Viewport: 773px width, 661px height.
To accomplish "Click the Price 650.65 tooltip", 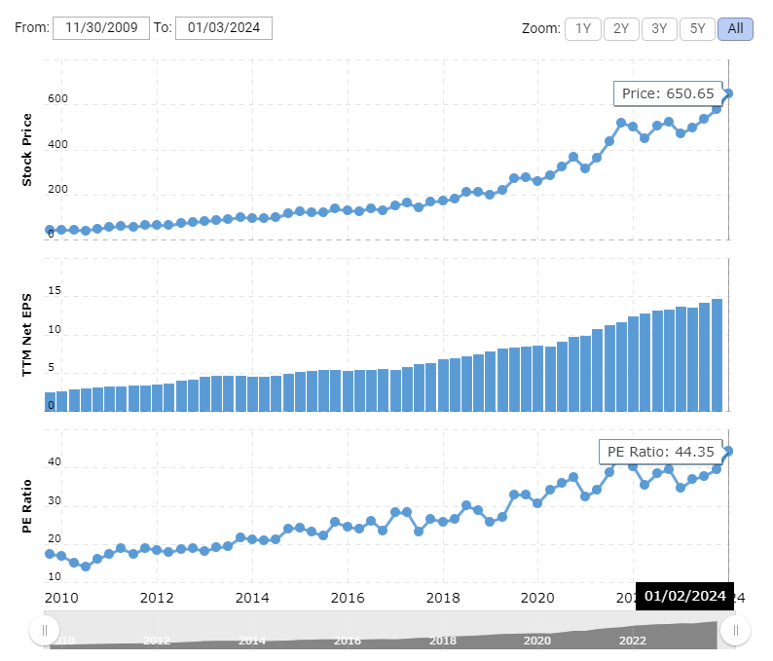I will 668,93.
